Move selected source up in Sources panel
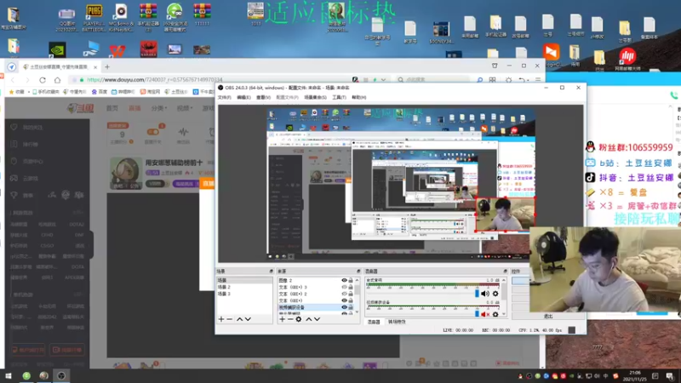The width and height of the screenshot is (681, 383). 309,319
